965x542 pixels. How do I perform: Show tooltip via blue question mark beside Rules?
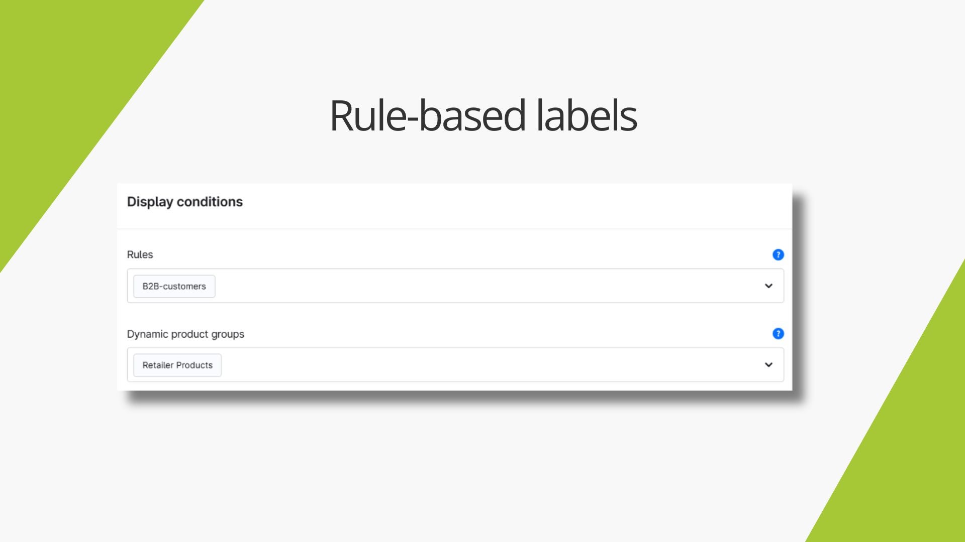(x=778, y=255)
